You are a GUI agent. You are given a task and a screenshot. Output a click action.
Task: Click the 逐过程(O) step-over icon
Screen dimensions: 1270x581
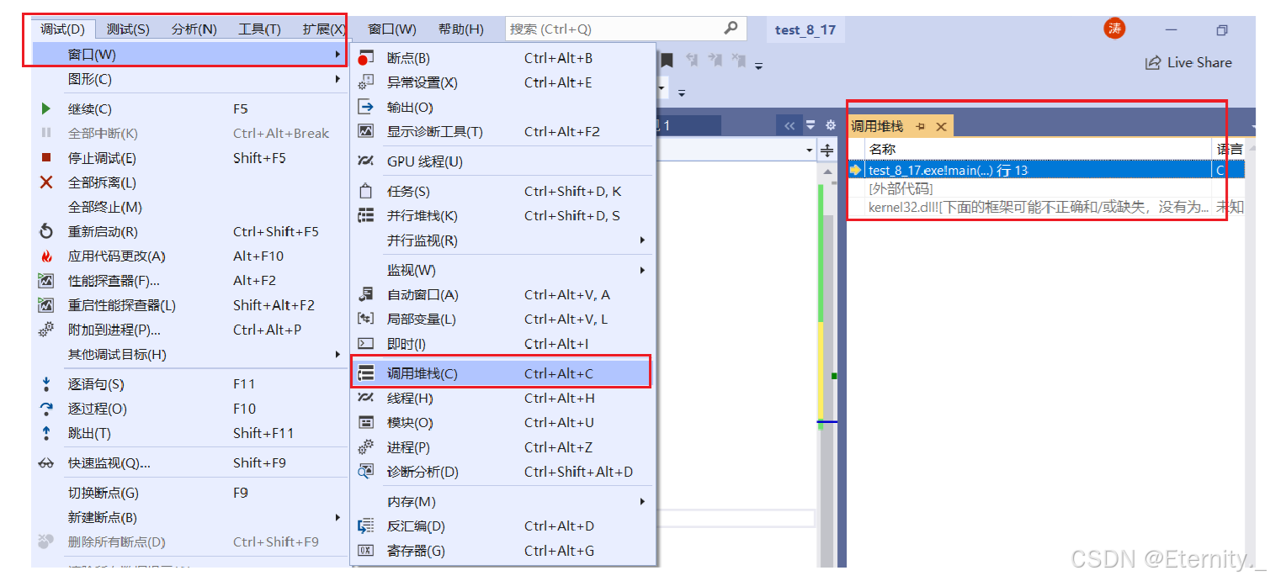[46, 409]
